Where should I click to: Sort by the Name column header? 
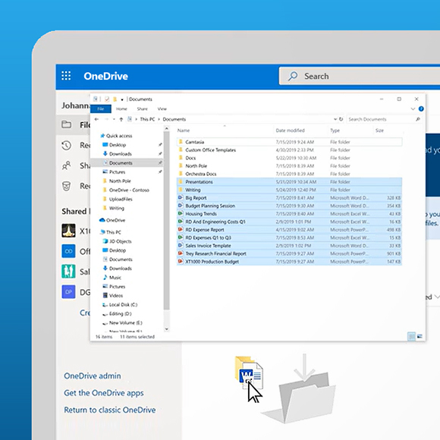184,130
